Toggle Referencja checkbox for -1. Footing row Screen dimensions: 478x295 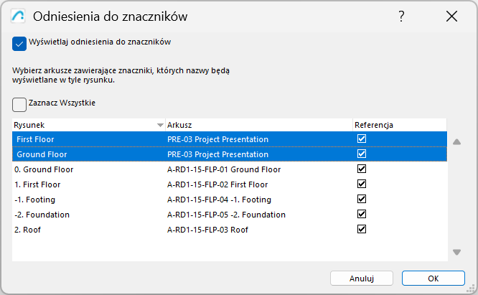(362, 199)
